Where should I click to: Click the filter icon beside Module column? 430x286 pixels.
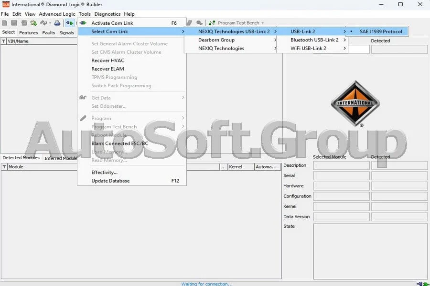point(4,167)
